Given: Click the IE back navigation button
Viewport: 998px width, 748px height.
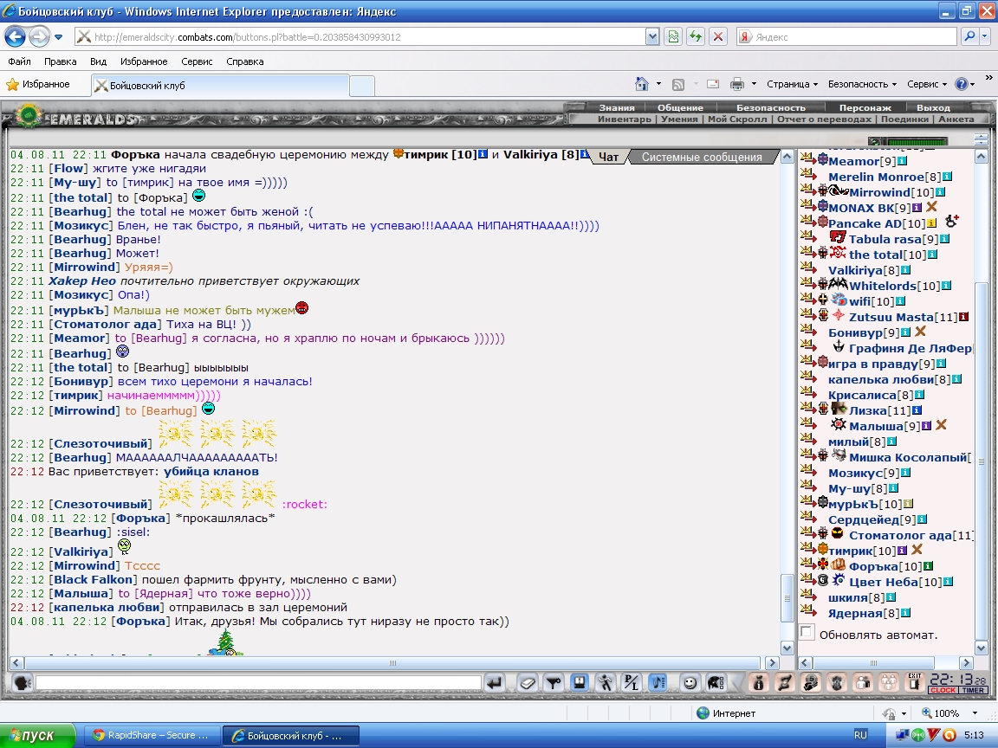Looking at the screenshot, I should click(16, 37).
